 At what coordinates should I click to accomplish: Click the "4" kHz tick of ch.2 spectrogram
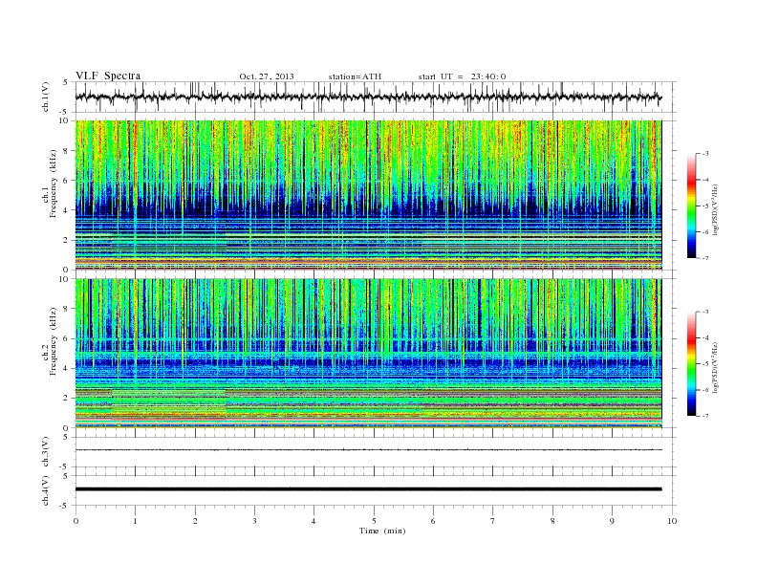coord(67,368)
